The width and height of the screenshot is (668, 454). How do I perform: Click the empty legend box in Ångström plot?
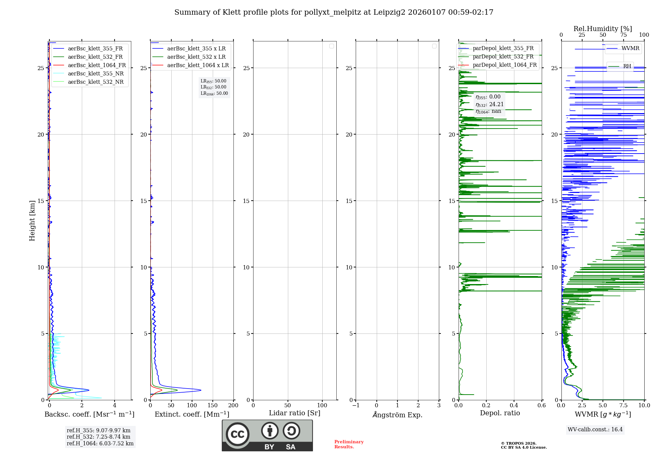434,46
